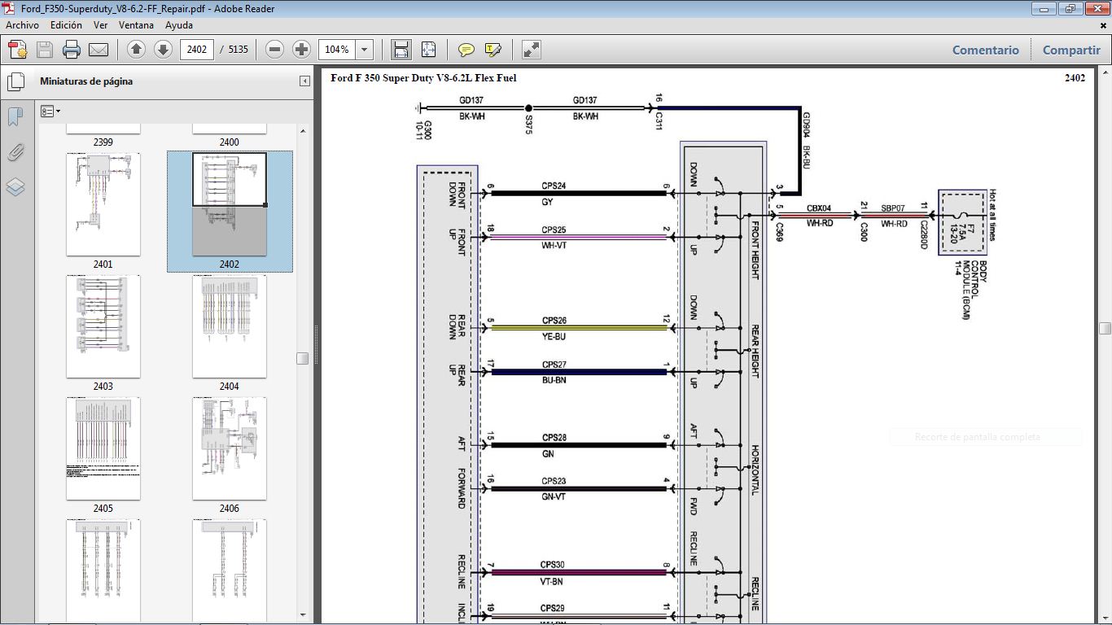
Task: Click the CPS25 wire label
Action: (554, 230)
